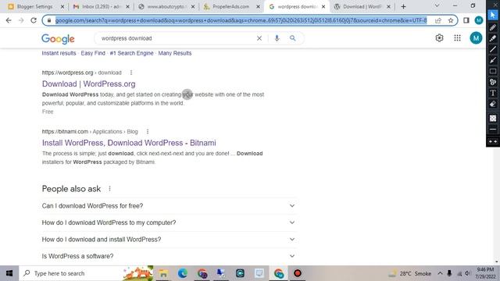Reload the current page
The image size is (500, 281).
tap(34, 20)
